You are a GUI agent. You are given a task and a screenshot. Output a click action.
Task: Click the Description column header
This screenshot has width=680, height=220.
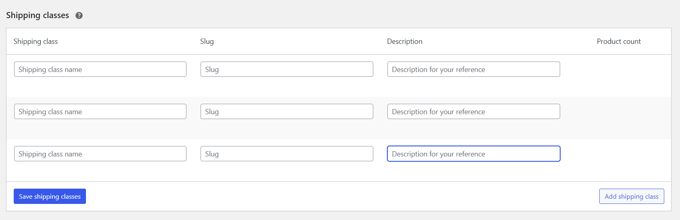point(405,41)
